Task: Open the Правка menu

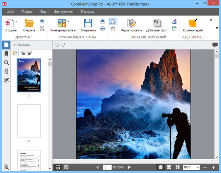Action: tap(27, 12)
